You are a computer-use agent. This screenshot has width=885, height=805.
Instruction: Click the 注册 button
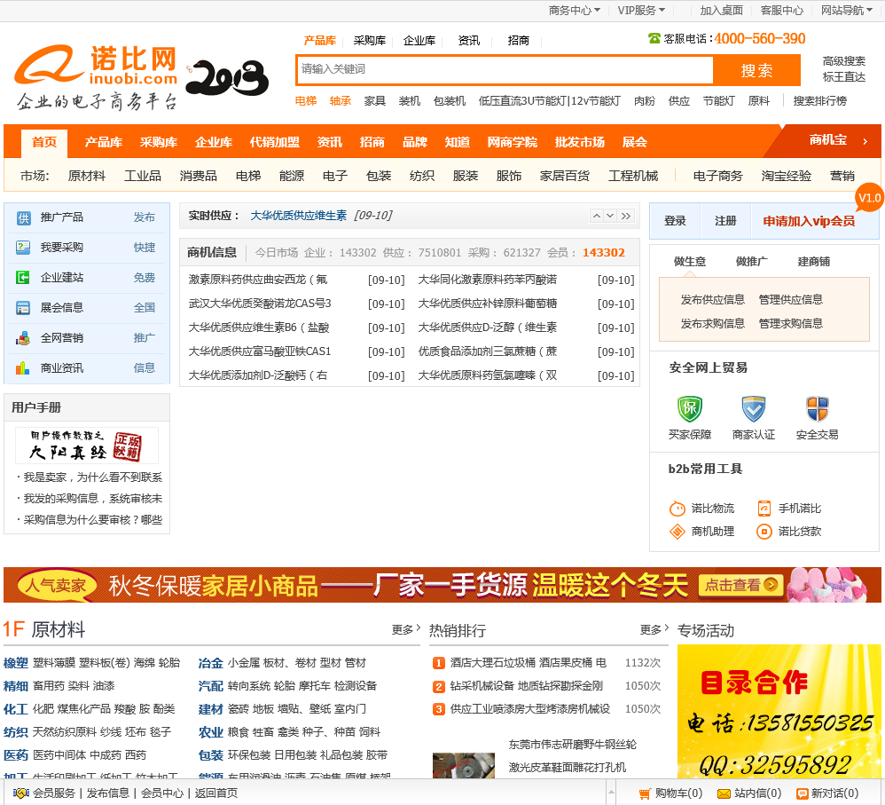click(725, 221)
